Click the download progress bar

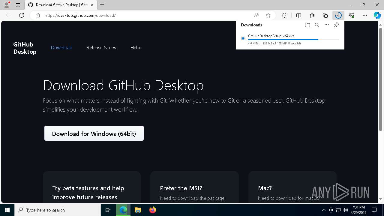click(294, 40)
